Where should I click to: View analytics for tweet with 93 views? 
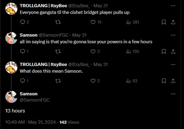click(132, 81)
